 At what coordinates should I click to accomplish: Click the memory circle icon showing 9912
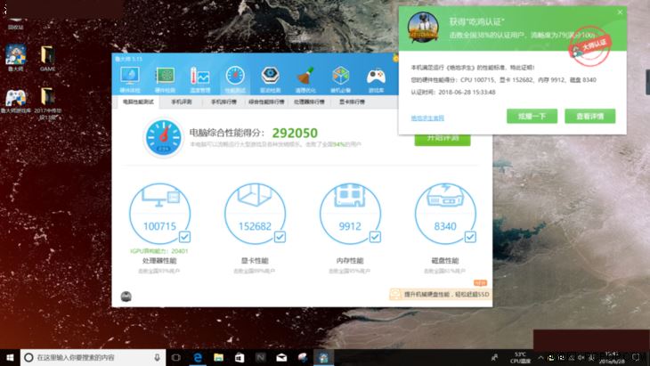point(350,214)
